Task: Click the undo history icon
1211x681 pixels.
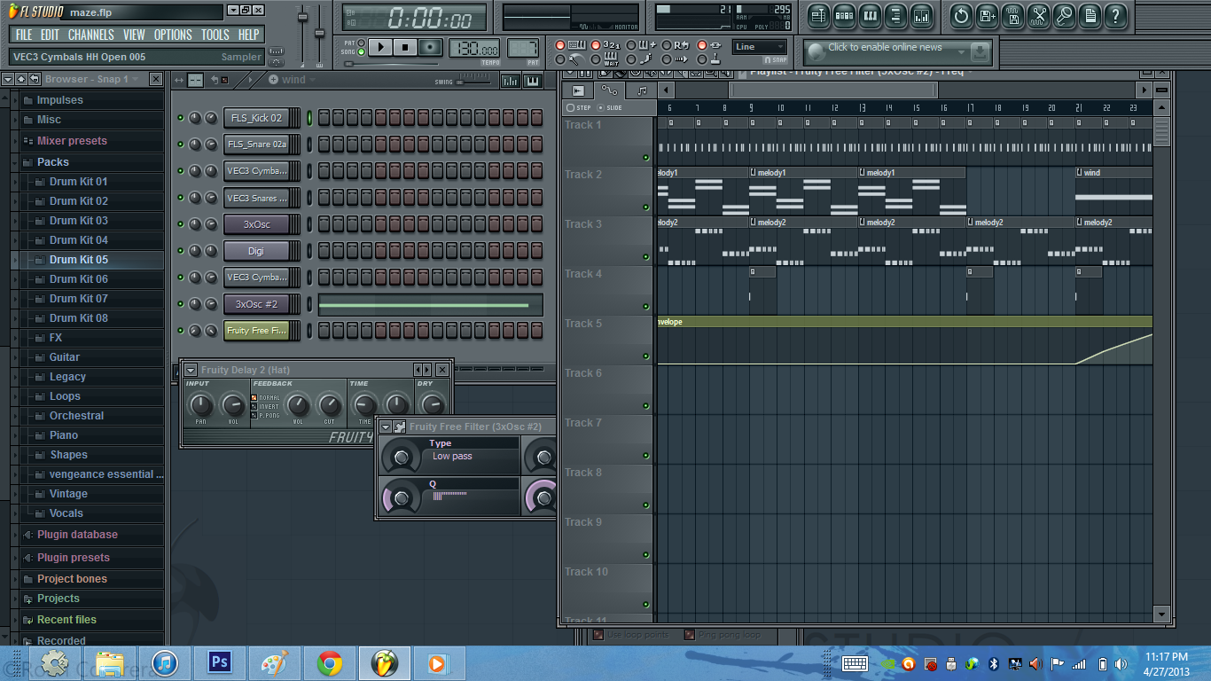Action: 961,15
